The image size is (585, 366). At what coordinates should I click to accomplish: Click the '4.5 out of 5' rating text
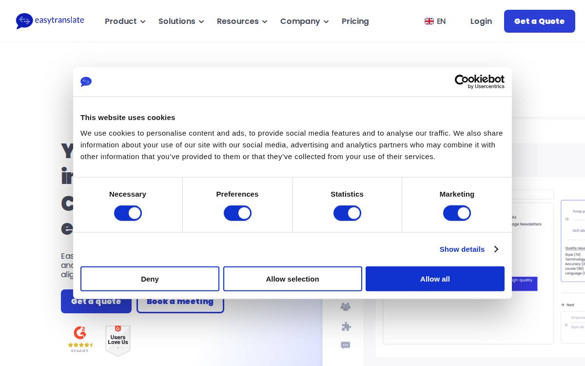click(x=79, y=350)
